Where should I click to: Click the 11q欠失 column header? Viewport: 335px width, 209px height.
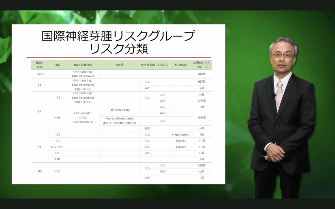coord(163,65)
